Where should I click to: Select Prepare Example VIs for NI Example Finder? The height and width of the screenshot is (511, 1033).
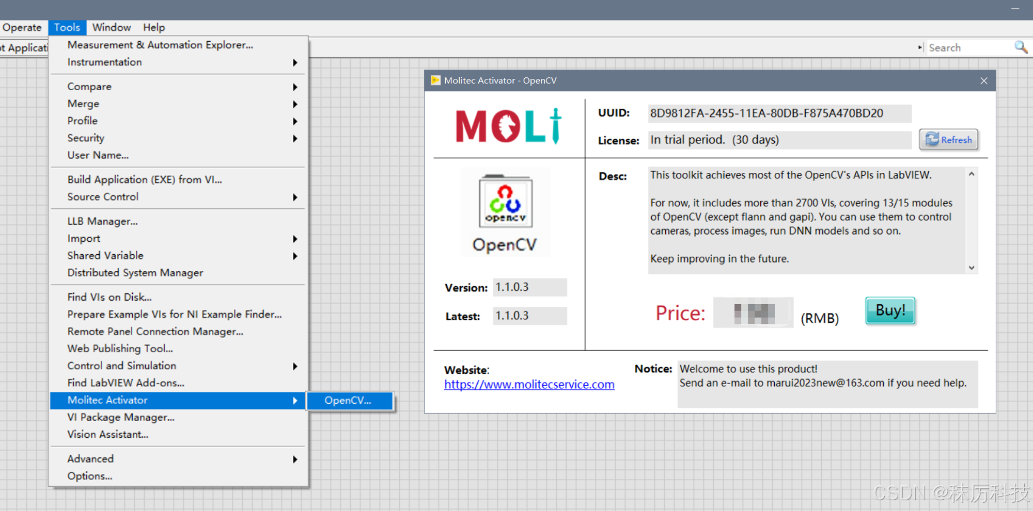coord(179,314)
